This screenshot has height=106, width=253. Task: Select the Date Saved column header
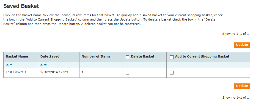click(50, 56)
